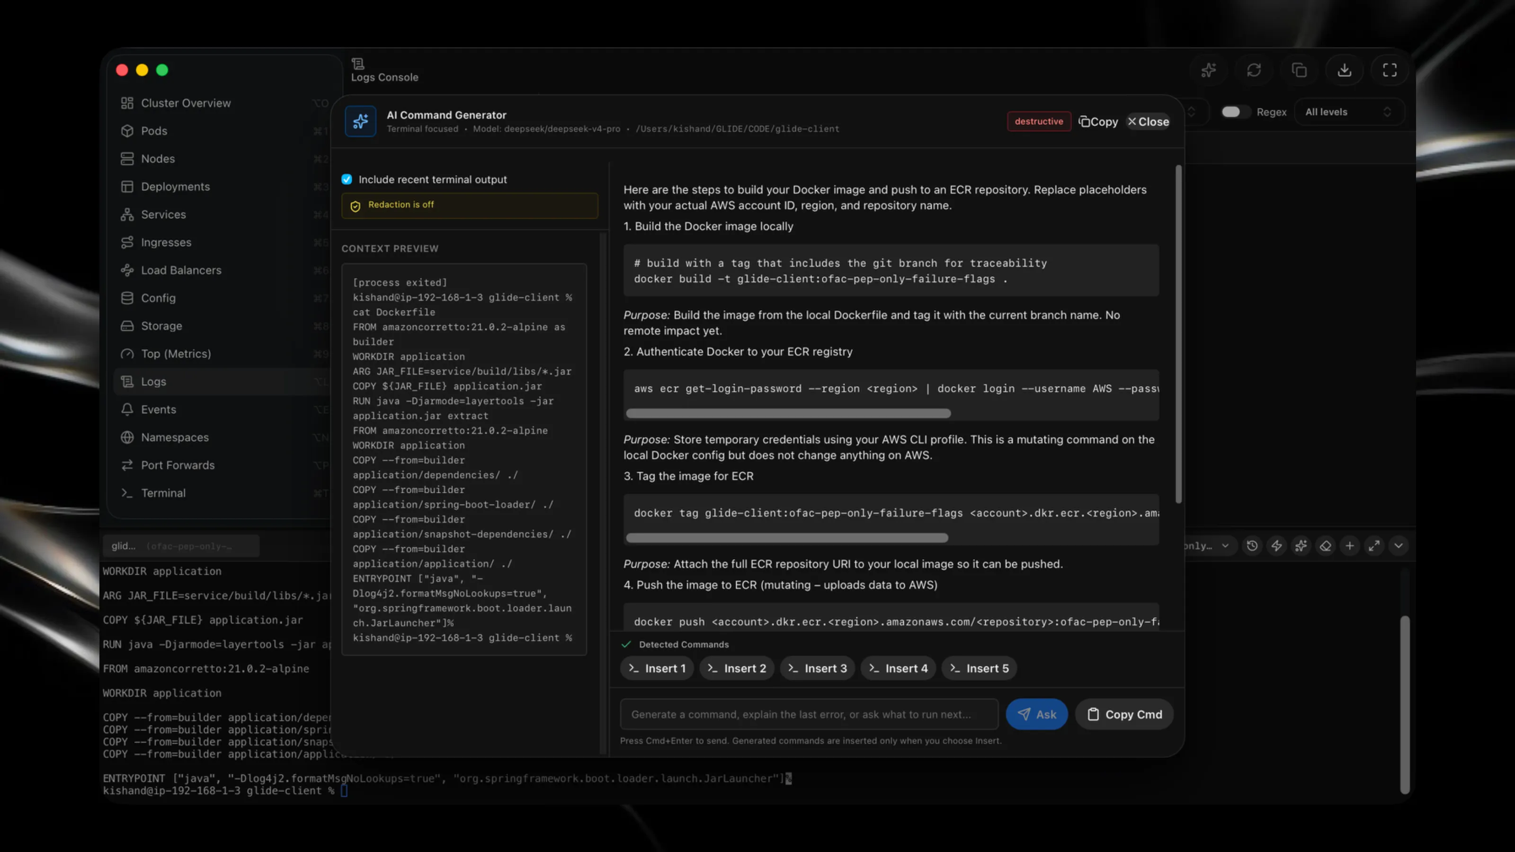Click the Namespaces globe icon
Screen dimensions: 1515x852
(127, 437)
